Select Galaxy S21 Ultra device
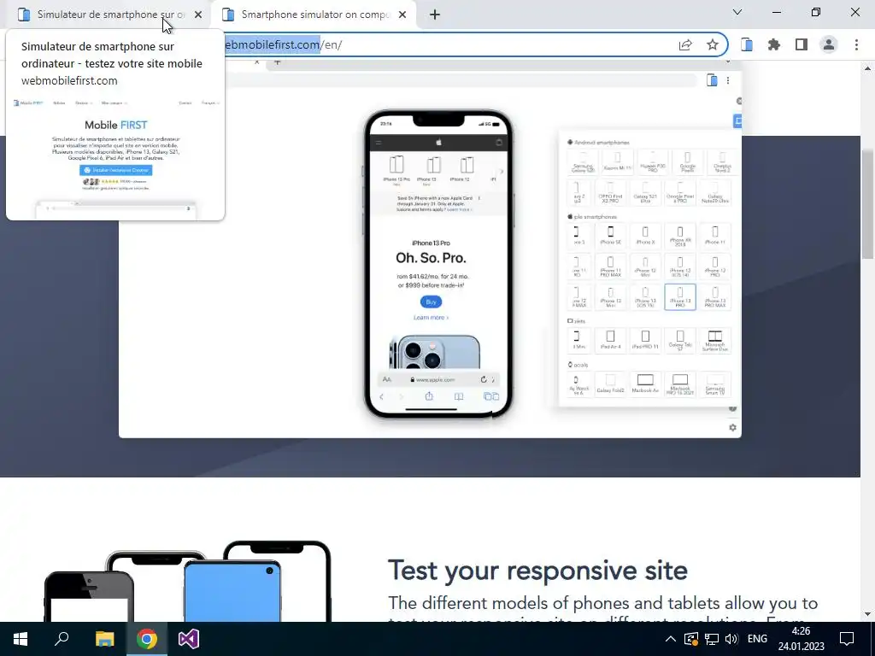This screenshot has width=875, height=656. tap(645, 192)
